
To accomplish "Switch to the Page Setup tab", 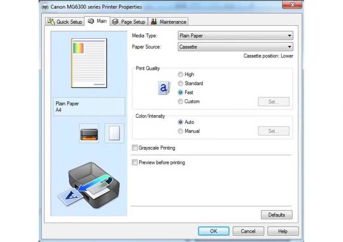I will pos(129,22).
